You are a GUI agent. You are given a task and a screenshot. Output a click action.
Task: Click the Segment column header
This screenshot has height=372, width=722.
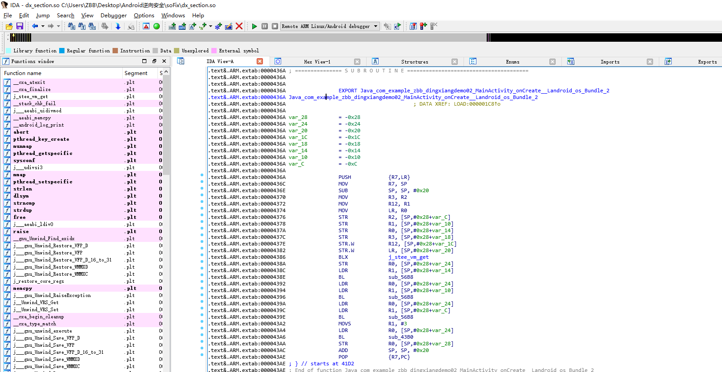[x=136, y=73]
